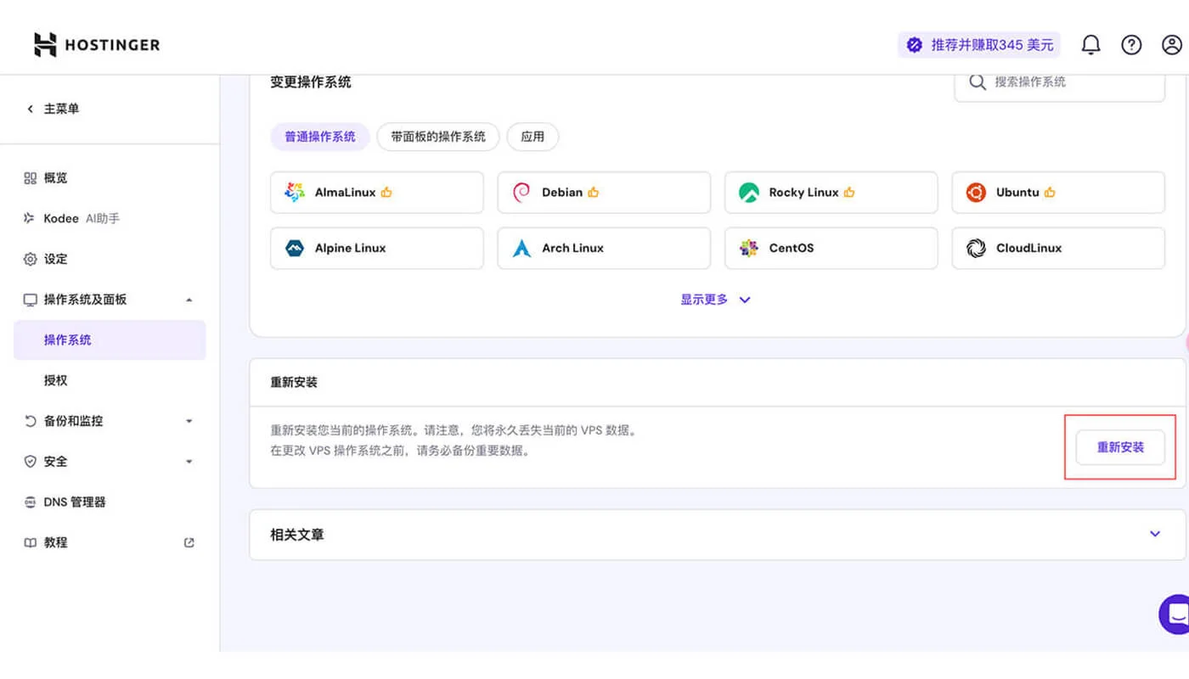Open the chat support widget
The image size is (1189, 679).
tap(1172, 614)
